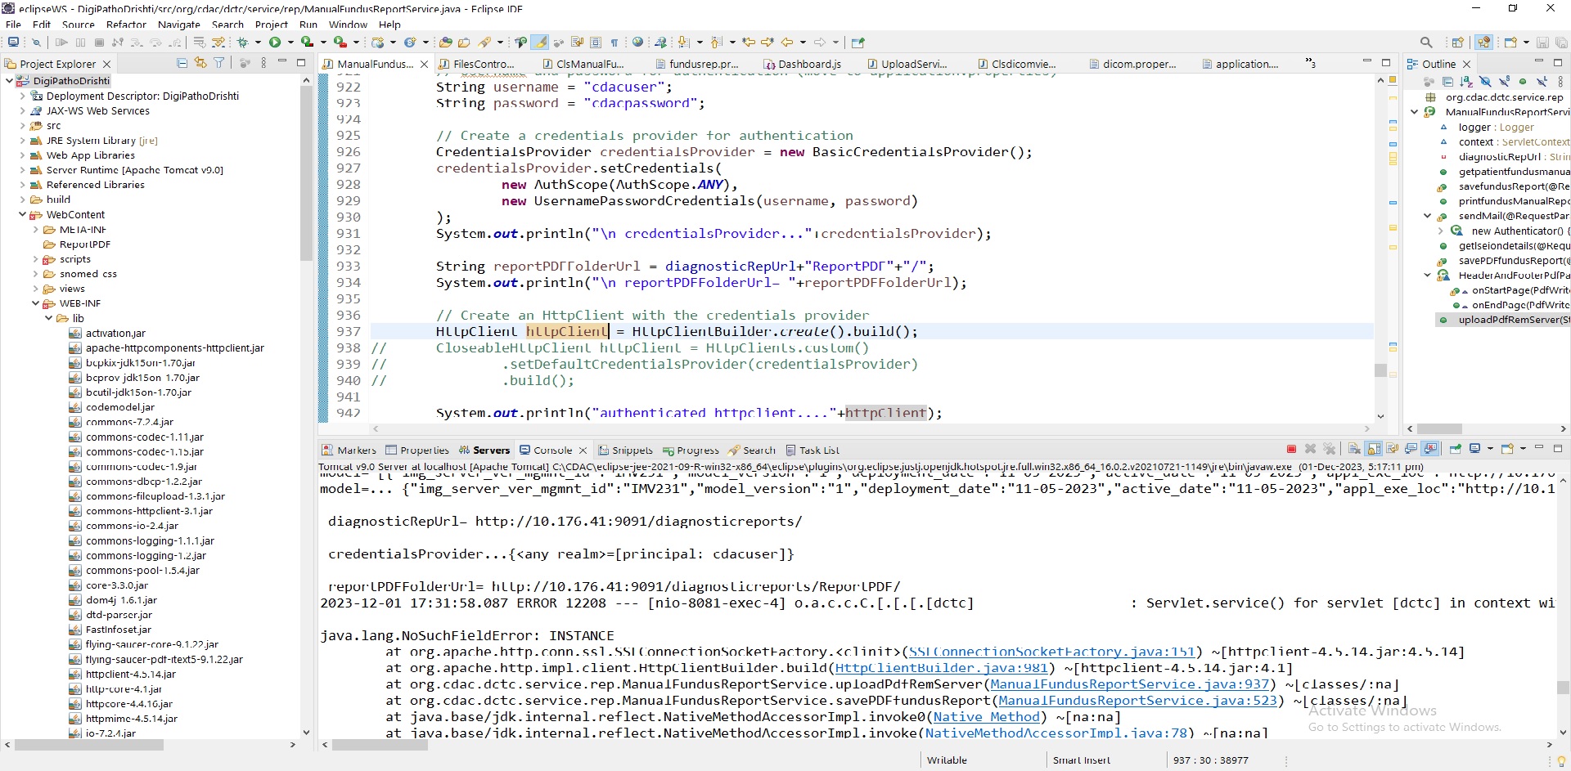Click the toolbar search magnifier icon
The height and width of the screenshot is (771, 1571).
1426,43
